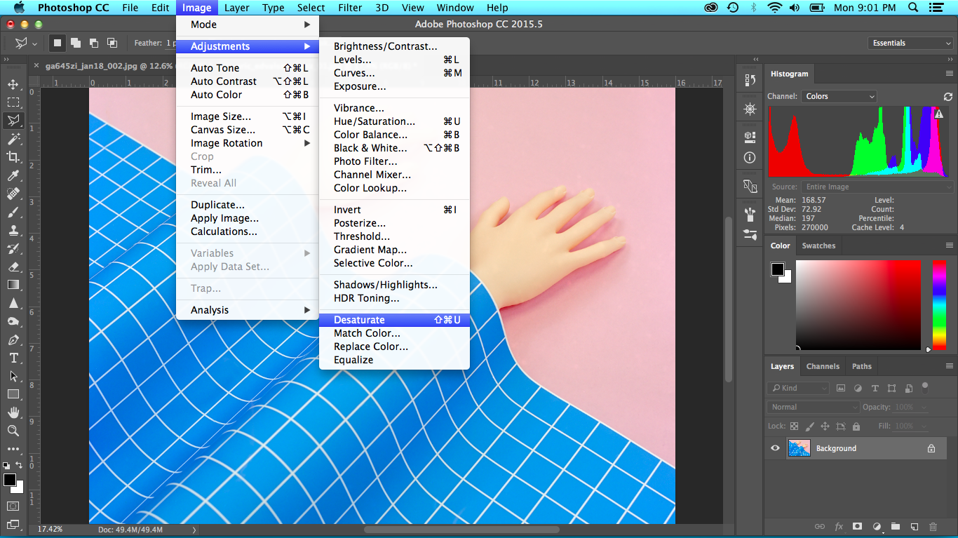Click the Add layer mask icon
The height and width of the screenshot is (538, 958).
click(857, 526)
